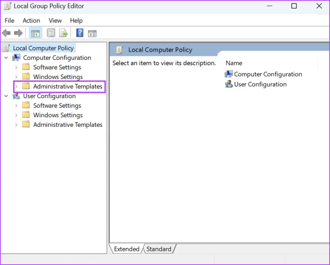The width and height of the screenshot is (330, 265).
Task: Click the scroll icon in right pane header
Action: tap(119, 50)
